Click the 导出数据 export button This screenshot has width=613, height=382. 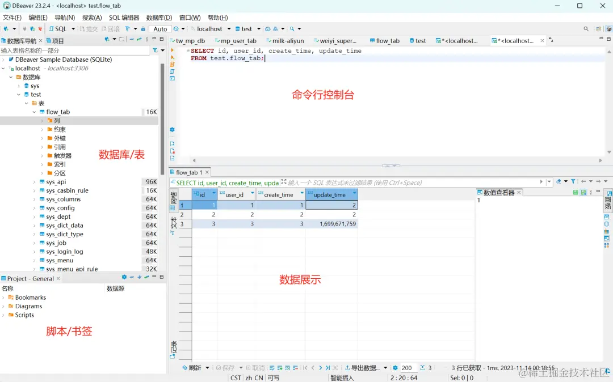362,368
